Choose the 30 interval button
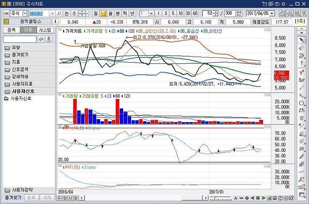309x204 pixels. click(x=188, y=13)
